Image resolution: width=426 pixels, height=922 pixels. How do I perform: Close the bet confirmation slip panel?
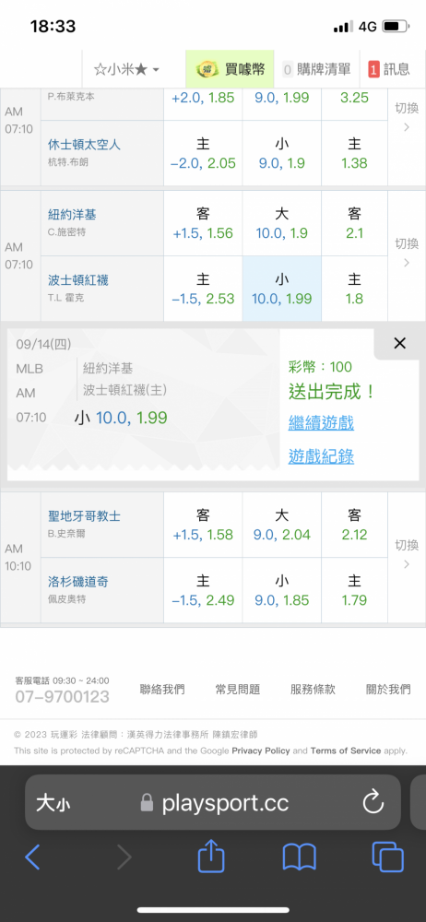(x=399, y=343)
